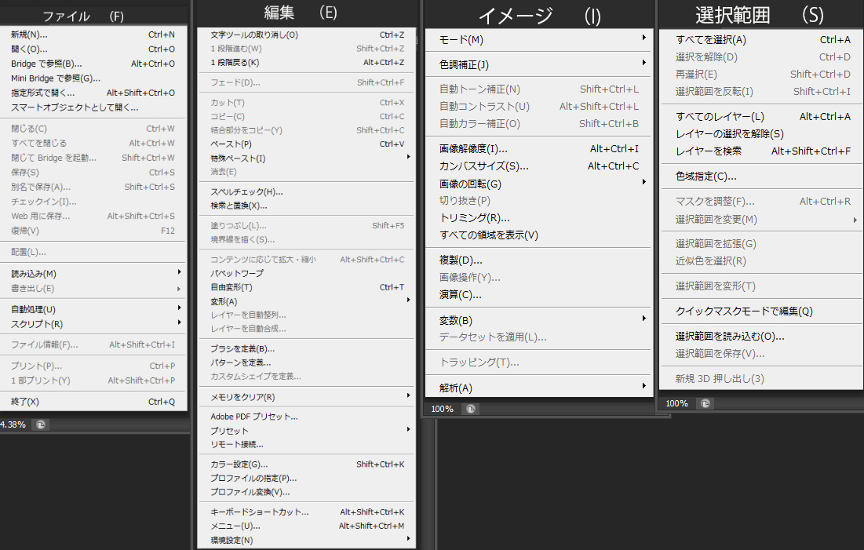Viewport: 864px width, 550px height.
Task: Click the 100% zoom field below the Image menu
Action: pyautogui.click(x=442, y=409)
